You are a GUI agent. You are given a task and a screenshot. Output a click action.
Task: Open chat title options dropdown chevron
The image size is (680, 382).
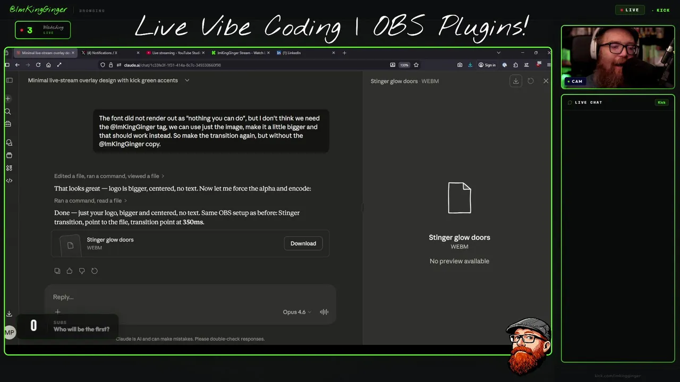[x=187, y=81]
